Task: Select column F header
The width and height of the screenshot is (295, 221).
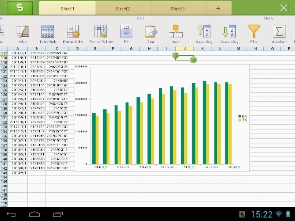Action: [x=113, y=48]
